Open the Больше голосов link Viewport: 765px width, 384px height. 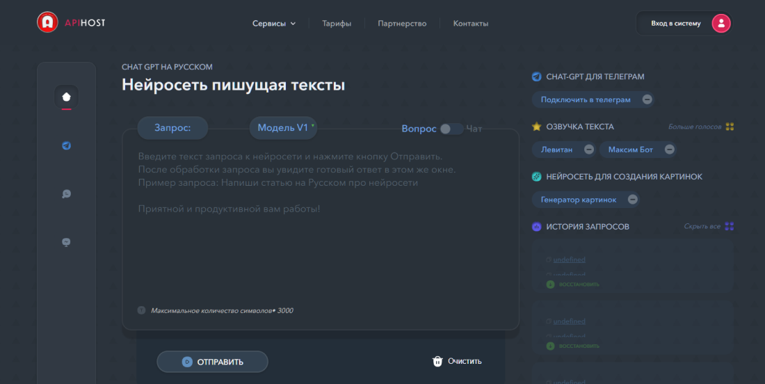click(x=695, y=127)
